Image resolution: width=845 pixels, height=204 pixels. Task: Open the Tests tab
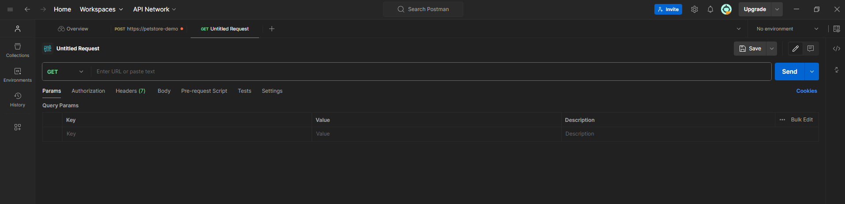(244, 91)
